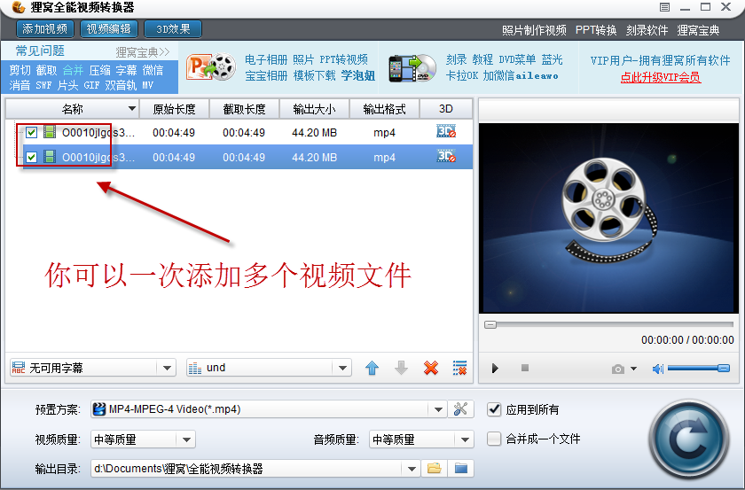Browse for output folder with the yellow folder icon
The height and width of the screenshot is (490, 745).
tap(435, 469)
